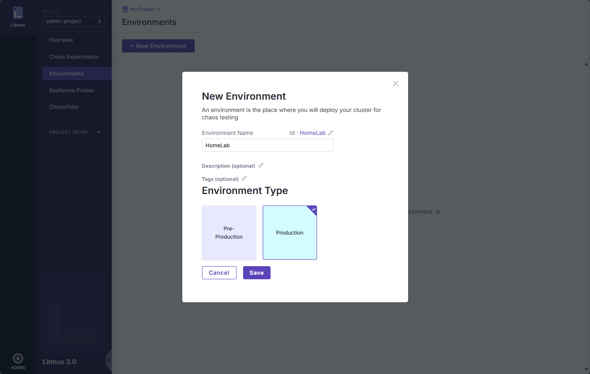Click the Tags edit pencil icon
590x374 pixels.
(244, 178)
